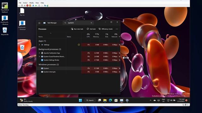The height and width of the screenshot is (113, 202).
Task: Clear the Task Manager search box text
Action: pos(91,23)
